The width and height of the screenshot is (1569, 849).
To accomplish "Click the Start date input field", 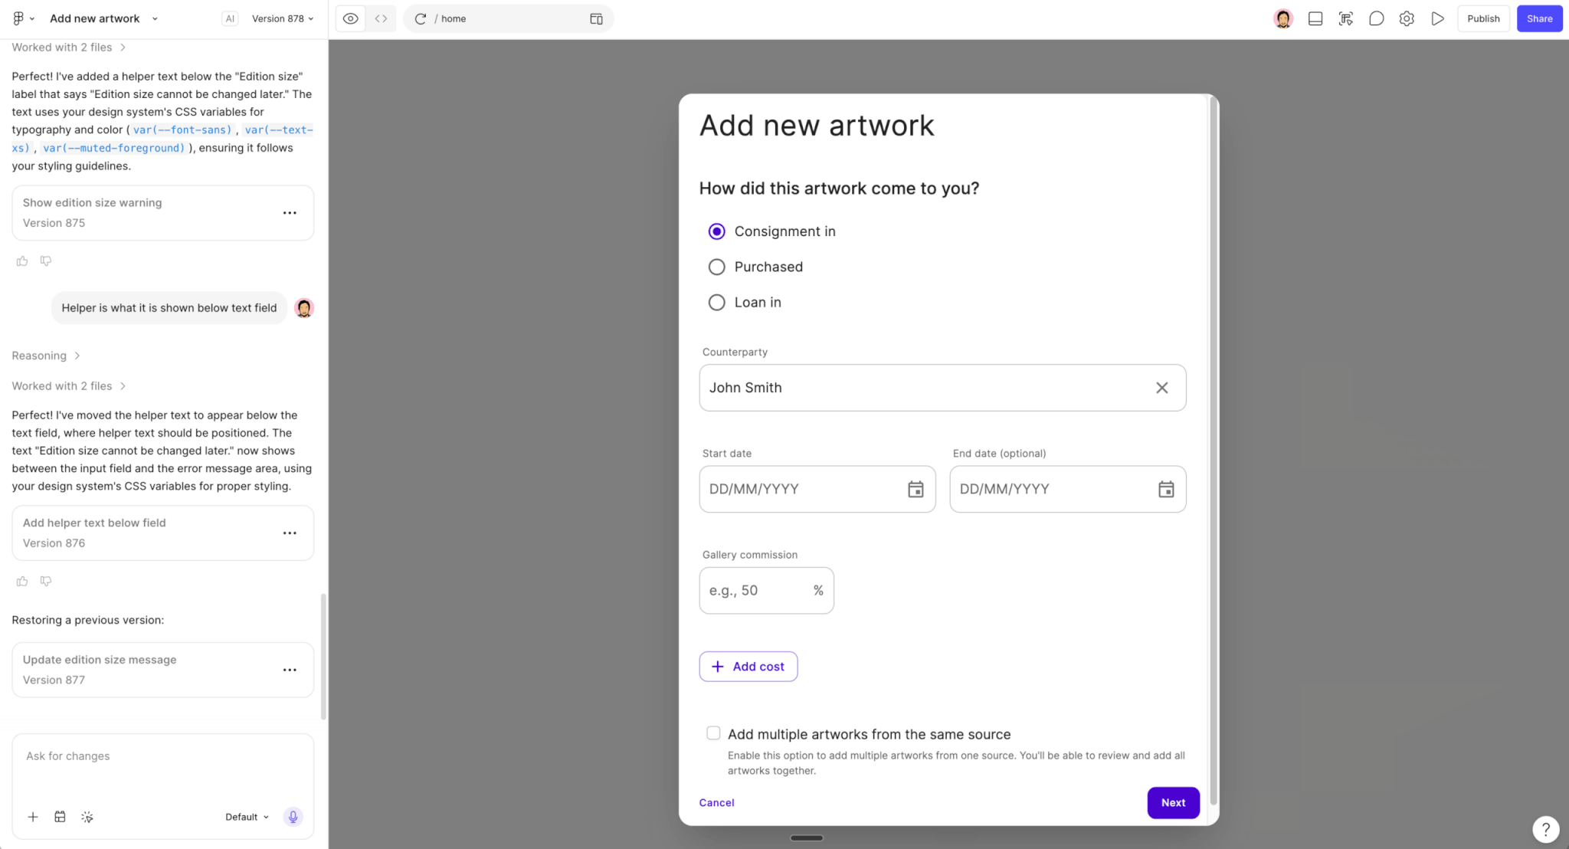I will 817,489.
